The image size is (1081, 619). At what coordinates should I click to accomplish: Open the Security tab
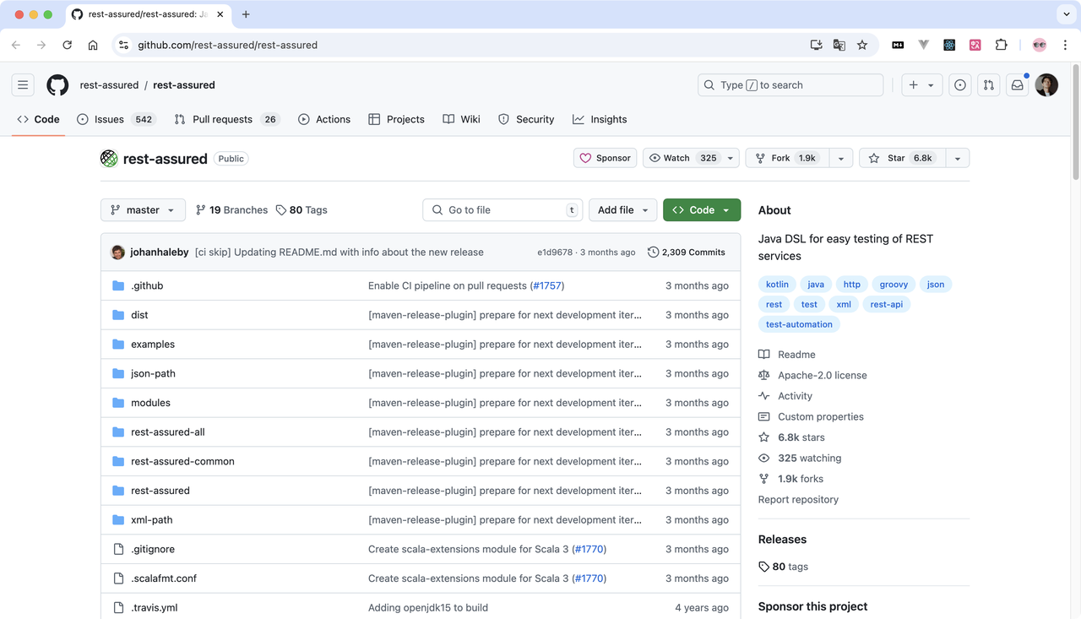526,119
